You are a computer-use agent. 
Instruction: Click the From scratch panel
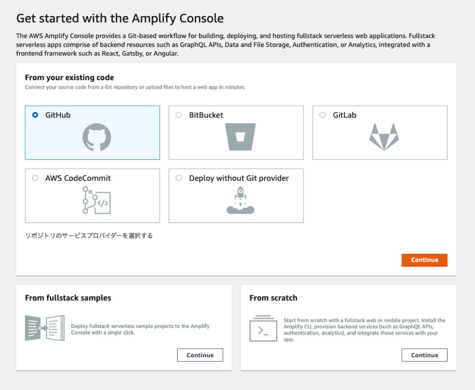pyautogui.click(x=350, y=327)
